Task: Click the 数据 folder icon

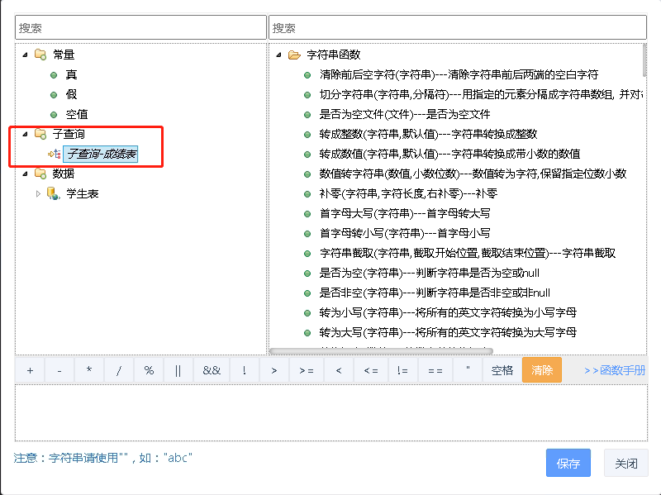Action: click(x=40, y=174)
